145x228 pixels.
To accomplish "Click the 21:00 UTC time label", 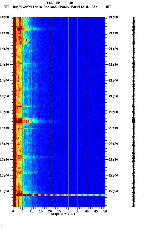I will coord(113,17).
